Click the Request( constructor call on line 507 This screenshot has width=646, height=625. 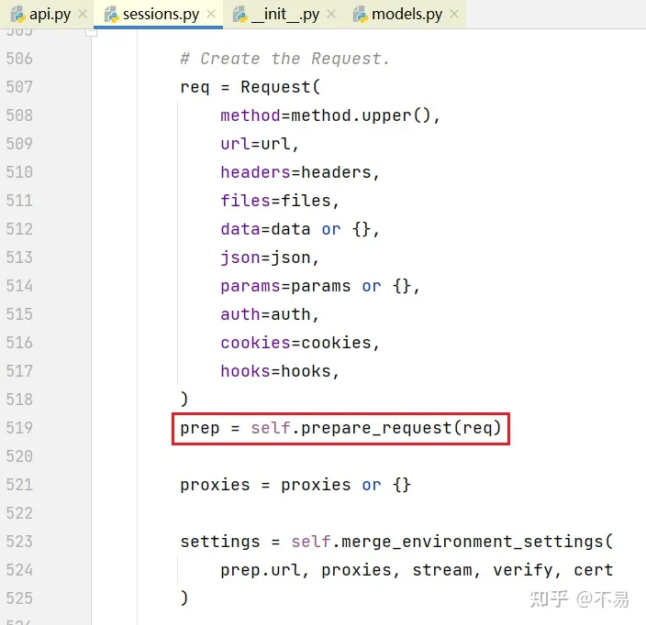coord(280,87)
